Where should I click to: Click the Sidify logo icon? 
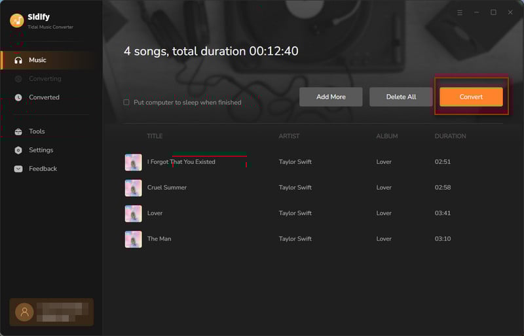click(17, 21)
